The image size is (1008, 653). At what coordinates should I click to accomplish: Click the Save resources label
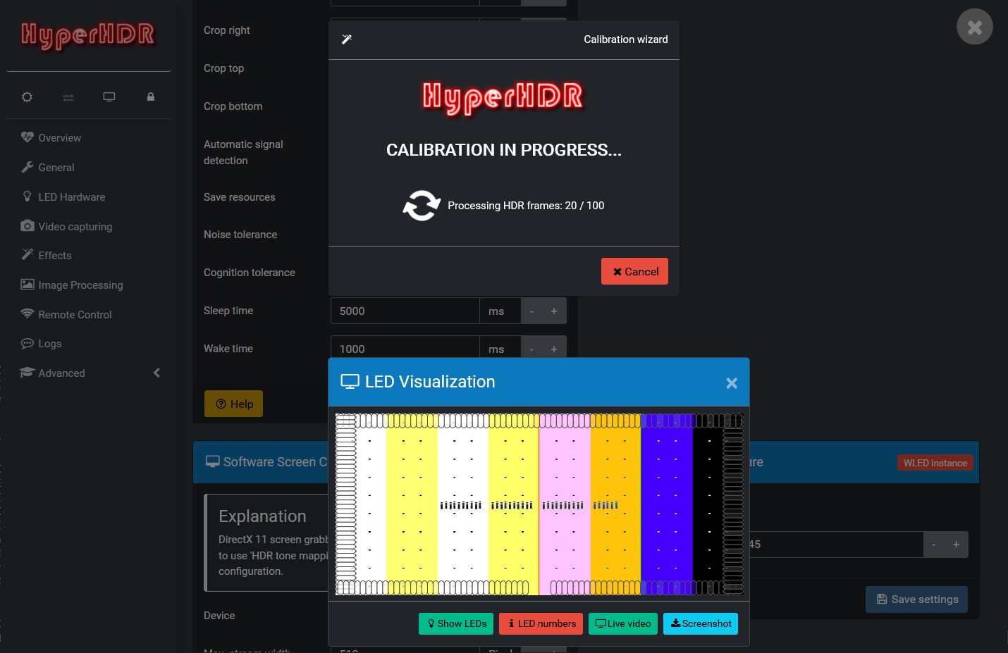tap(240, 197)
